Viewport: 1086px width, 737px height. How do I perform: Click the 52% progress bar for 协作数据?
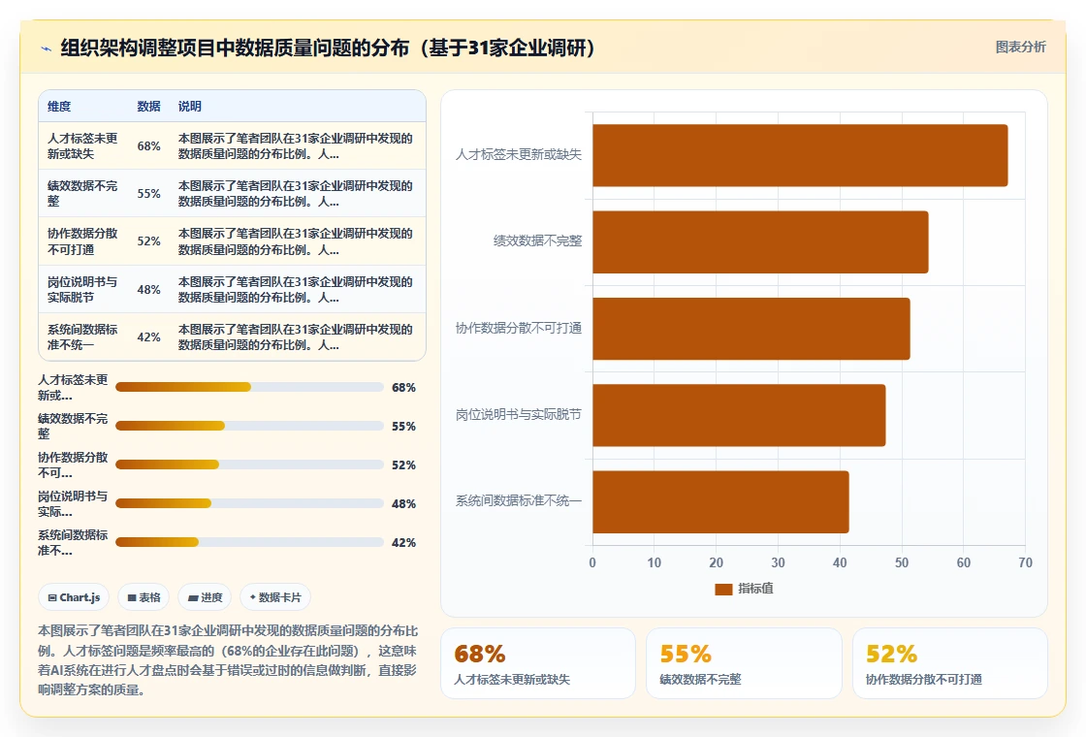[x=249, y=465]
